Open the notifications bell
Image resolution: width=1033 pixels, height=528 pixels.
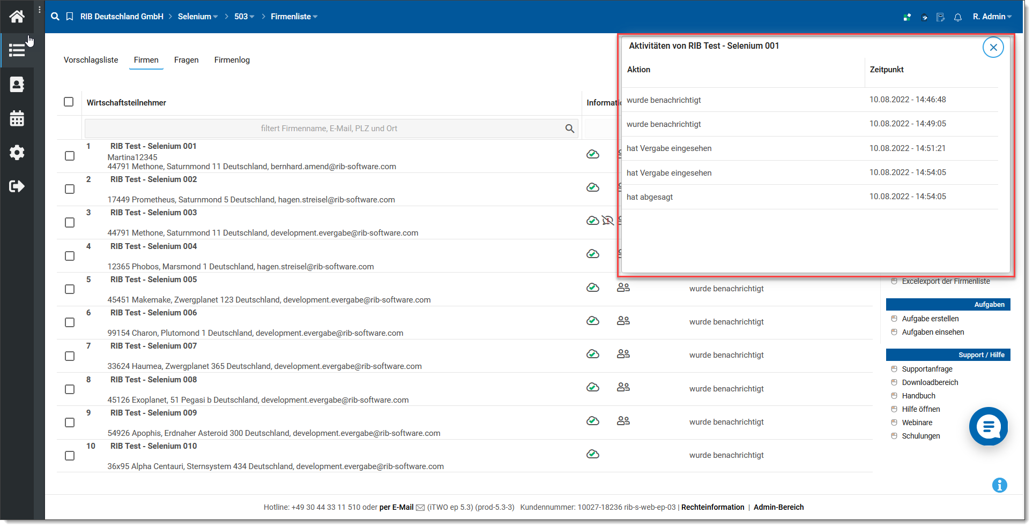click(958, 17)
